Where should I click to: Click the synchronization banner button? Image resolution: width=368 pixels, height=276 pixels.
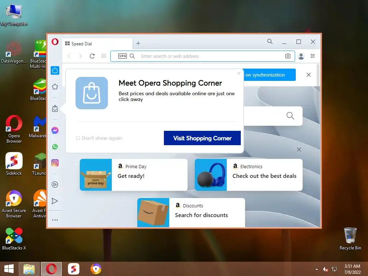click(x=270, y=75)
